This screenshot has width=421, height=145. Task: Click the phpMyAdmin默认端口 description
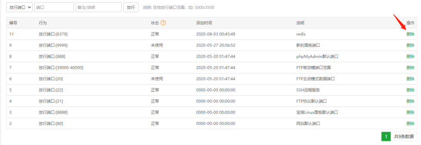click(x=317, y=56)
